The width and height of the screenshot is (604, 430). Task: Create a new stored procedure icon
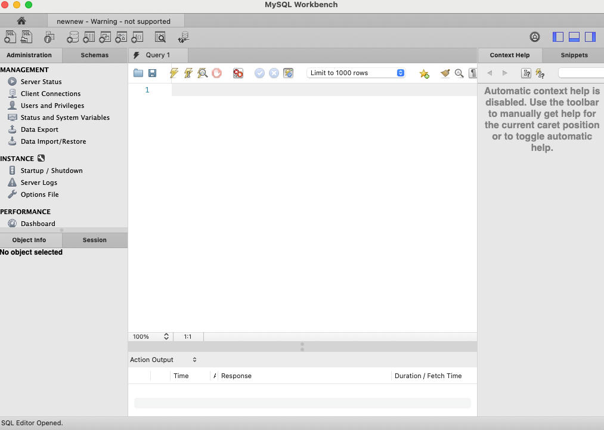[122, 37]
